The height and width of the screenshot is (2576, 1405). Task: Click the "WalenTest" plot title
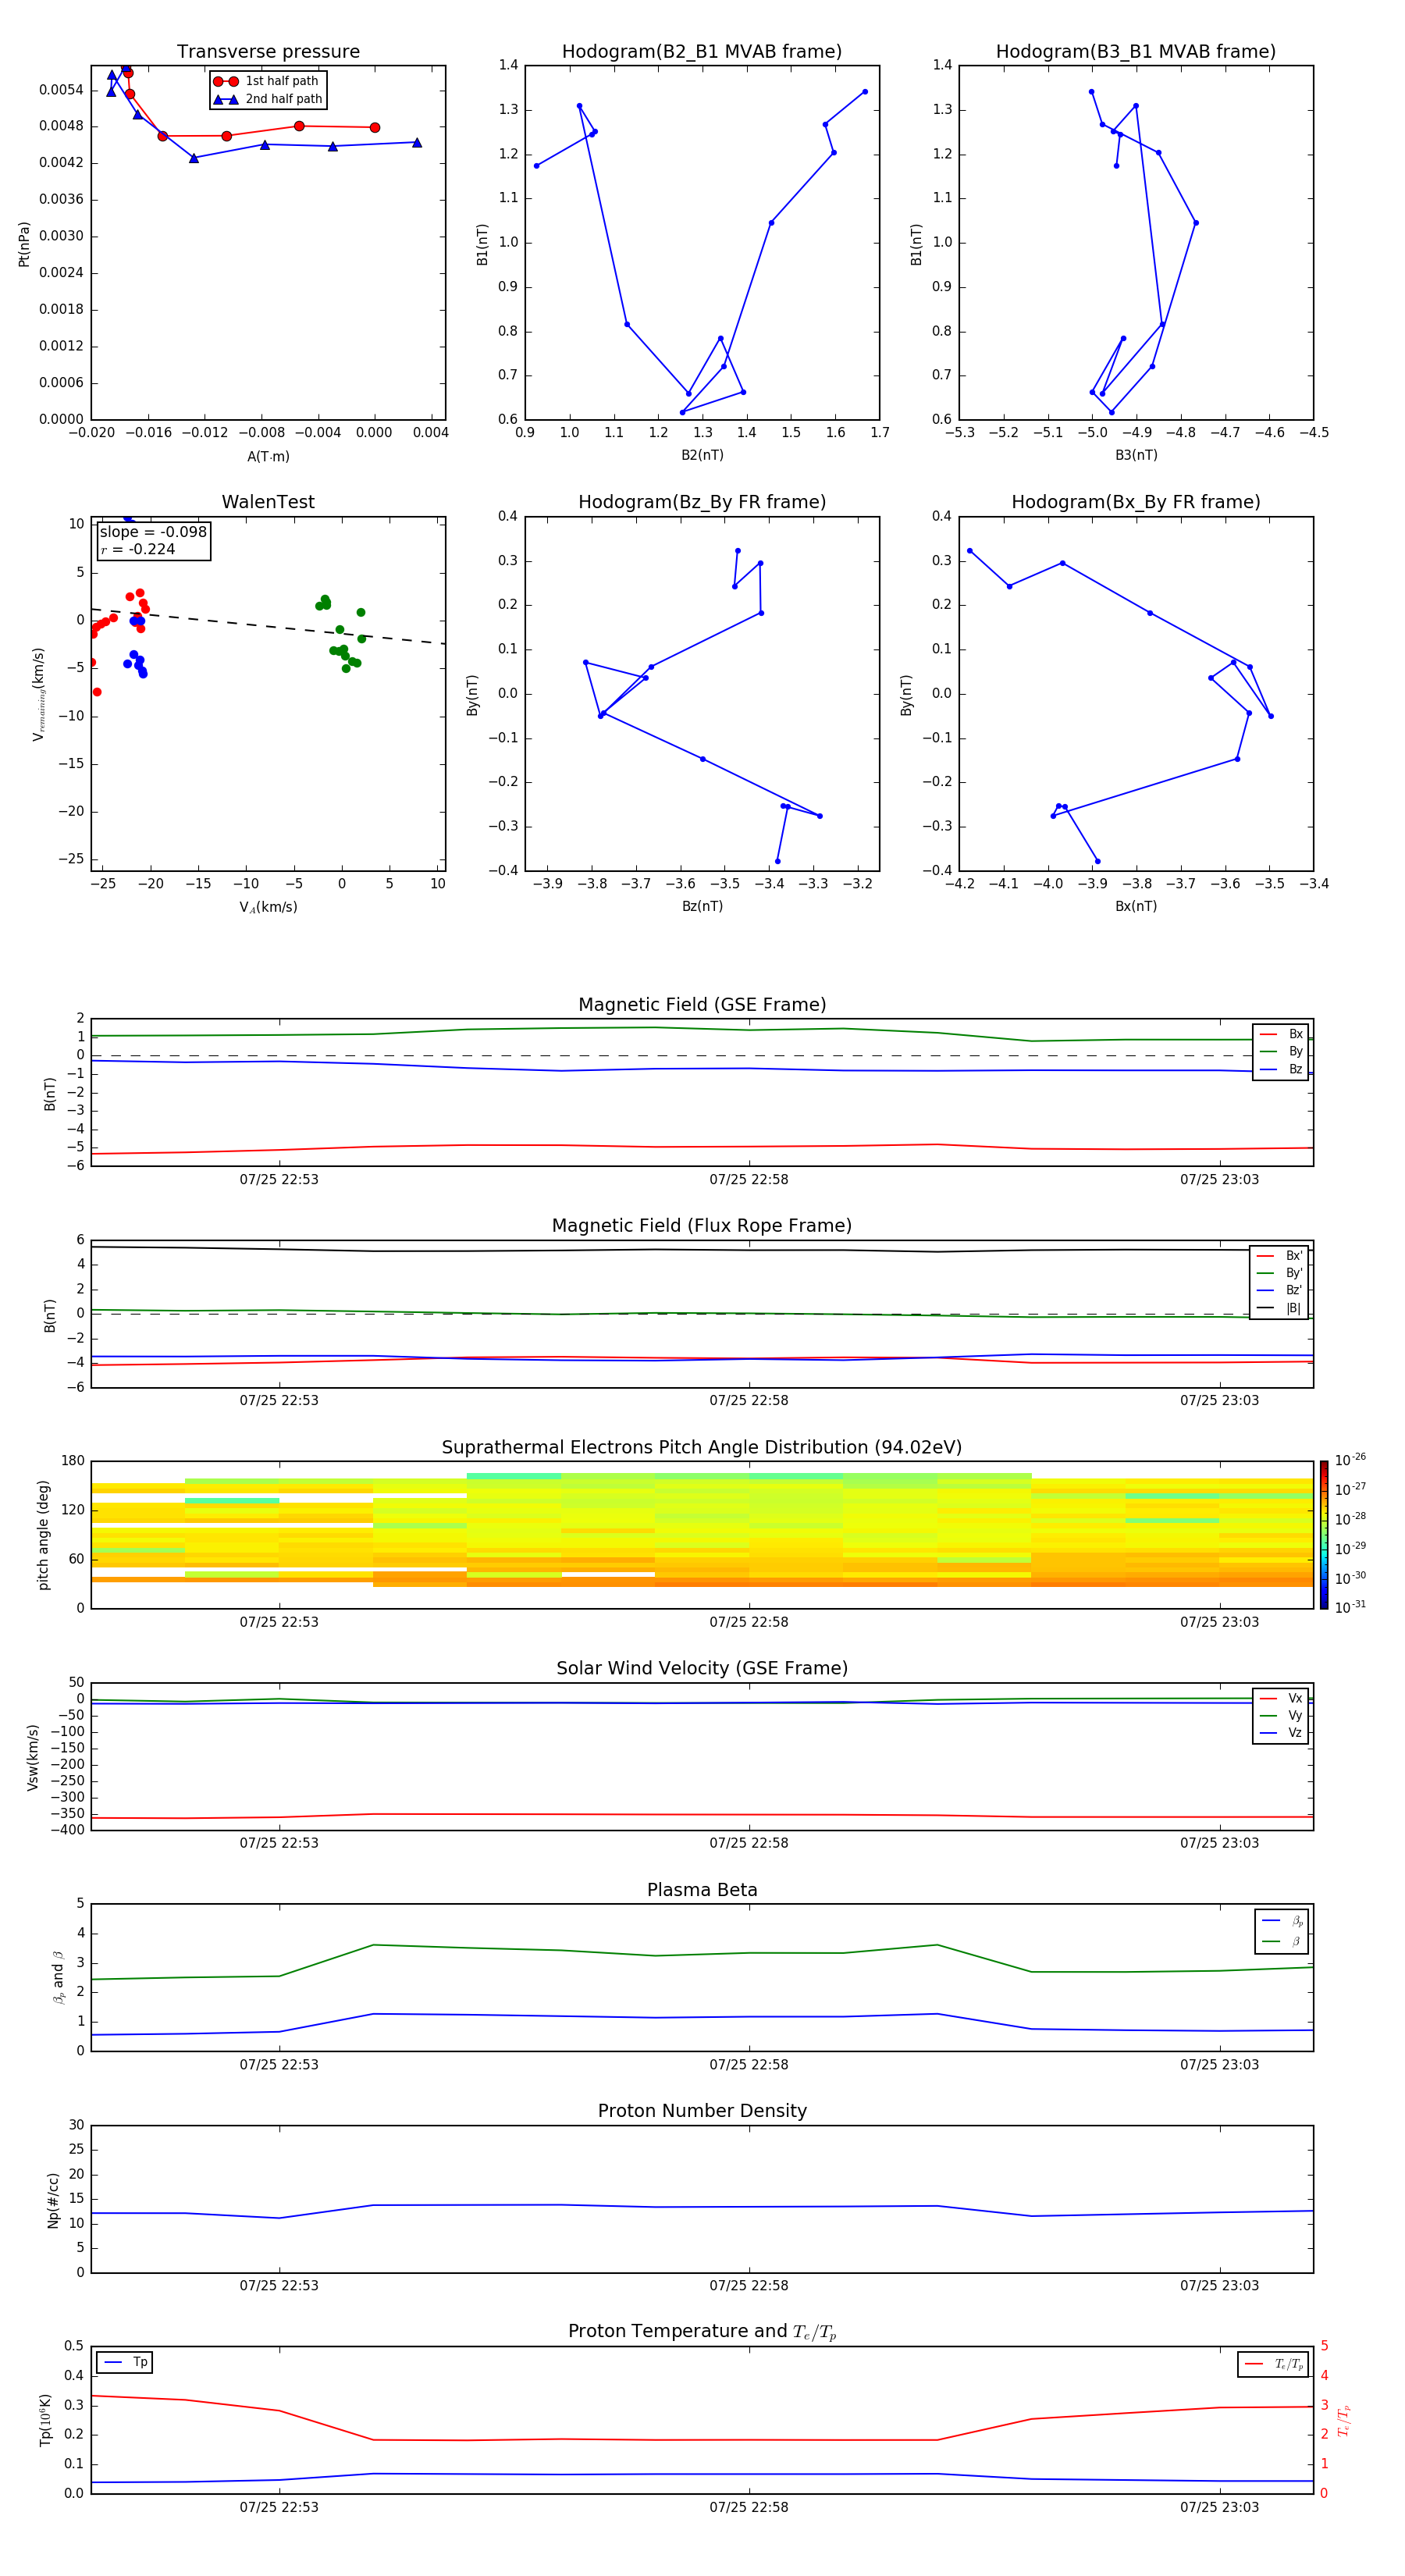pyautogui.click(x=268, y=502)
